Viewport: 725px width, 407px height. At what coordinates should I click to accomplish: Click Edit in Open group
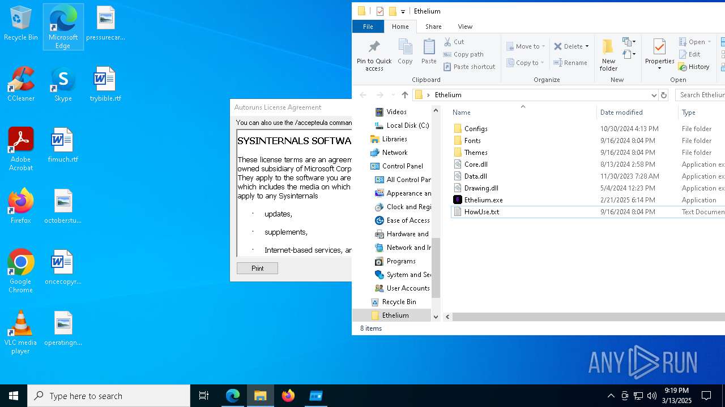[689, 54]
